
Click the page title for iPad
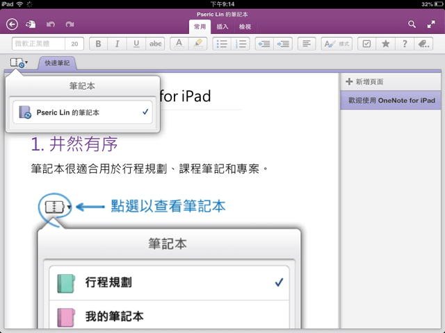[x=185, y=96]
